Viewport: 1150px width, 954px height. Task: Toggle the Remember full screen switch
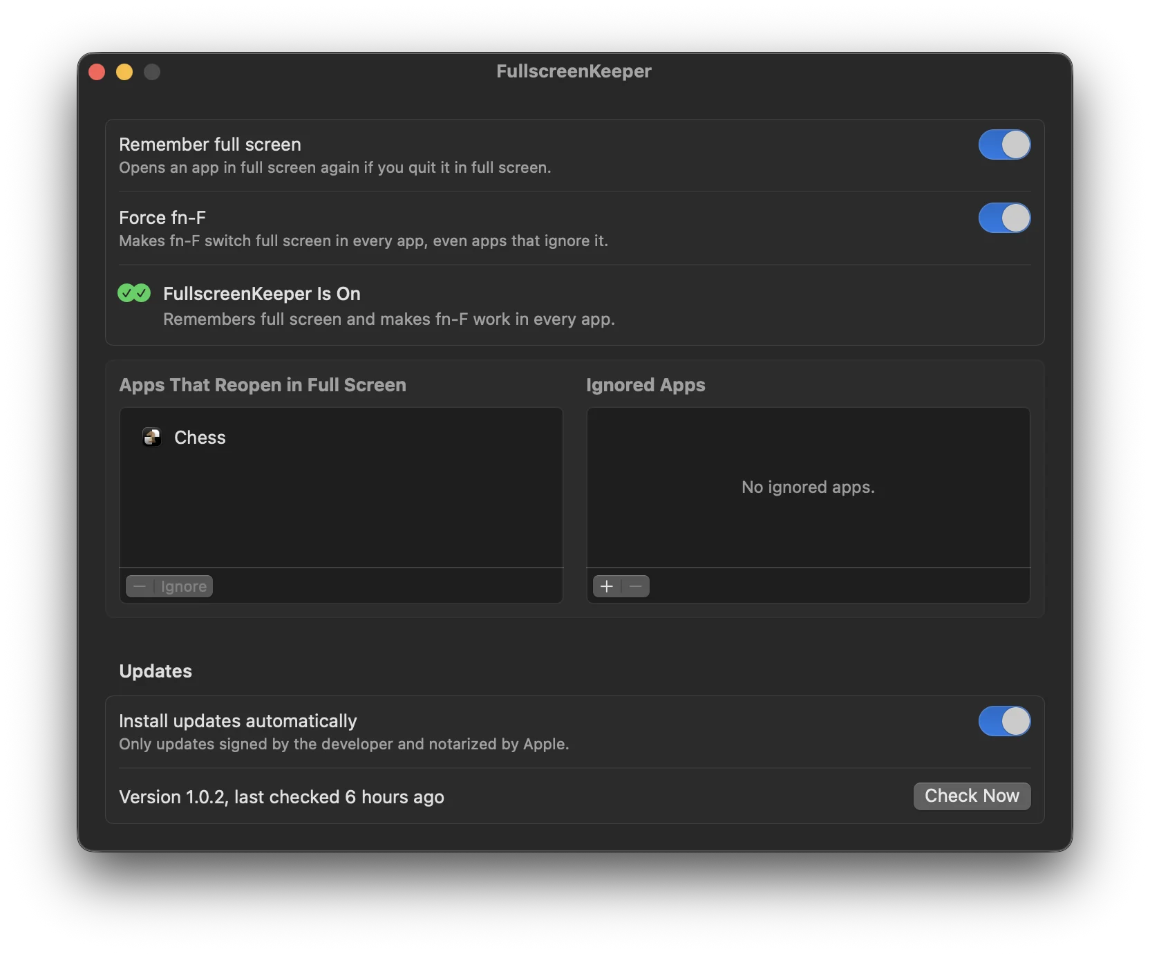[1004, 145]
